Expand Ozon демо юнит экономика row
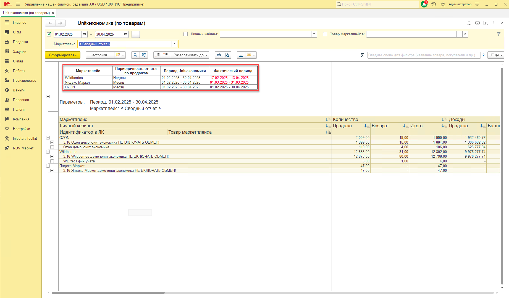The height and width of the screenshot is (298, 509). (x=52, y=147)
